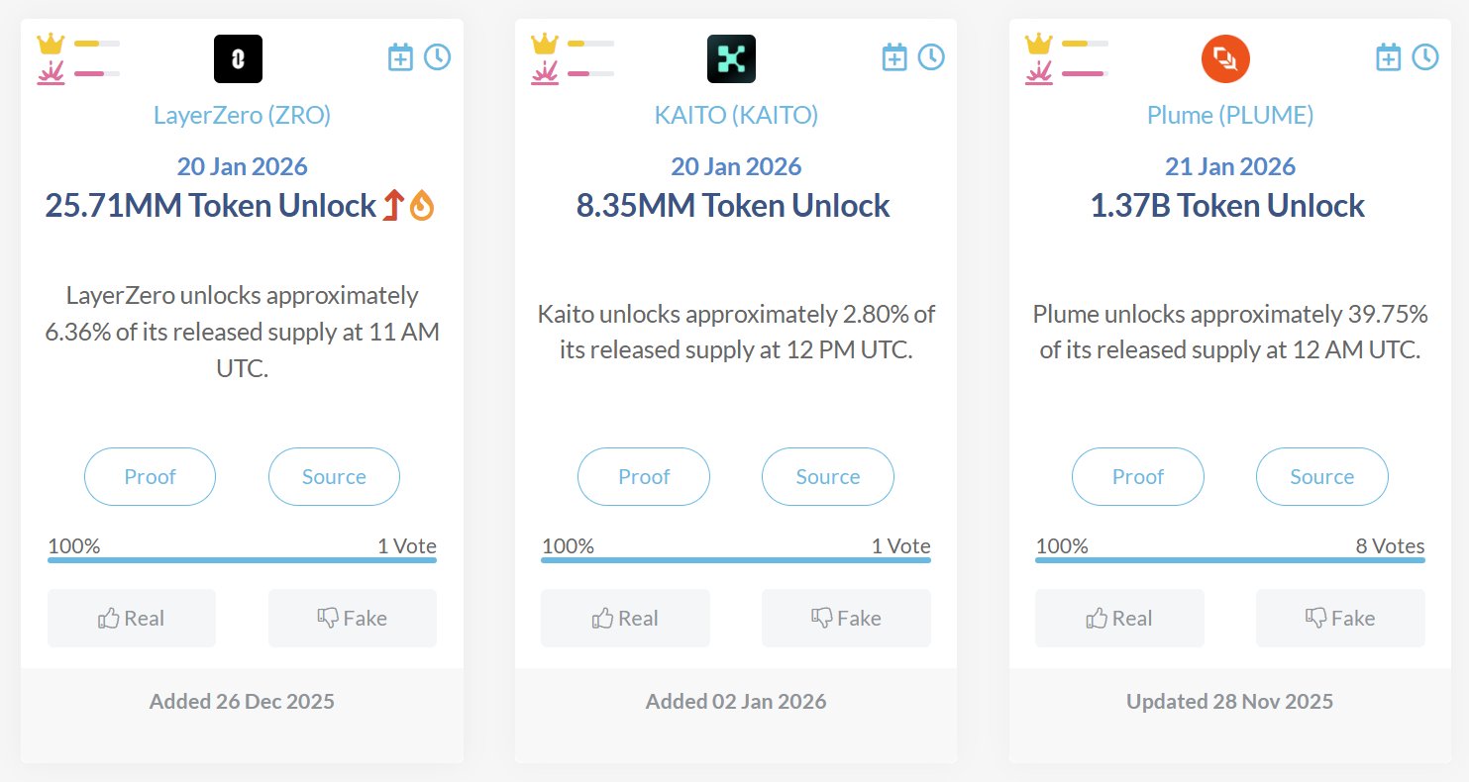The height and width of the screenshot is (782, 1469).
Task: Vote Fake on the KAITO unlock
Action: [846, 619]
